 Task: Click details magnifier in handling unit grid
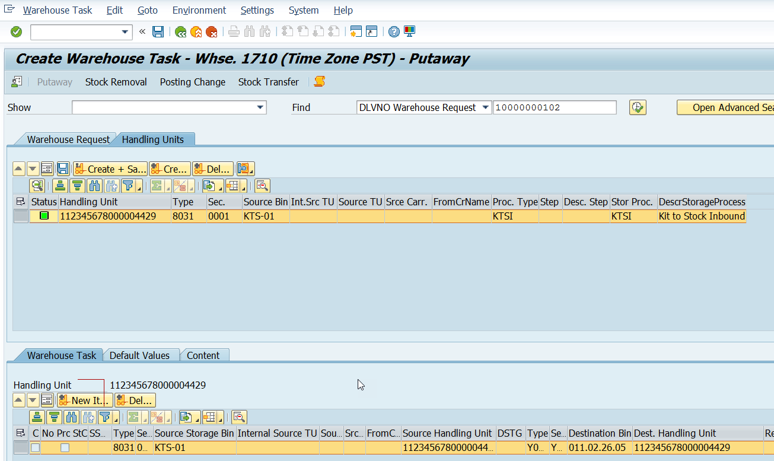coord(37,186)
